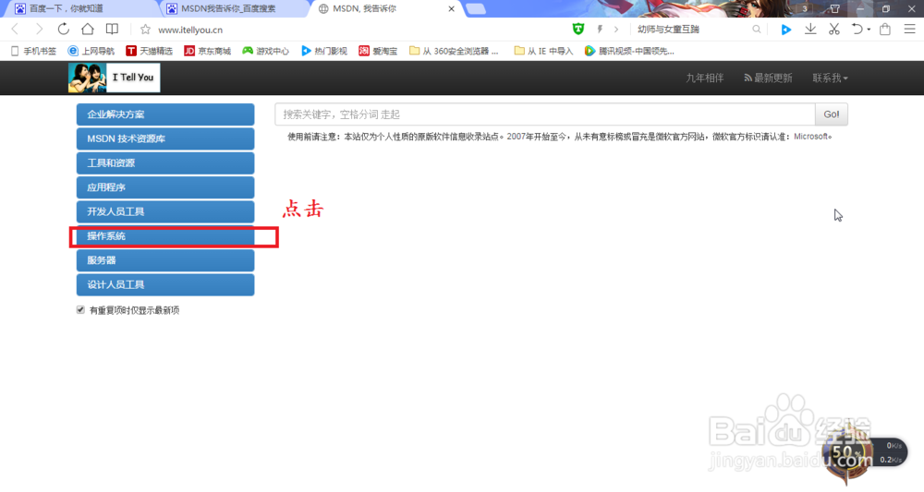Open a new tab with the plus button
924x492 pixels.
476,9
